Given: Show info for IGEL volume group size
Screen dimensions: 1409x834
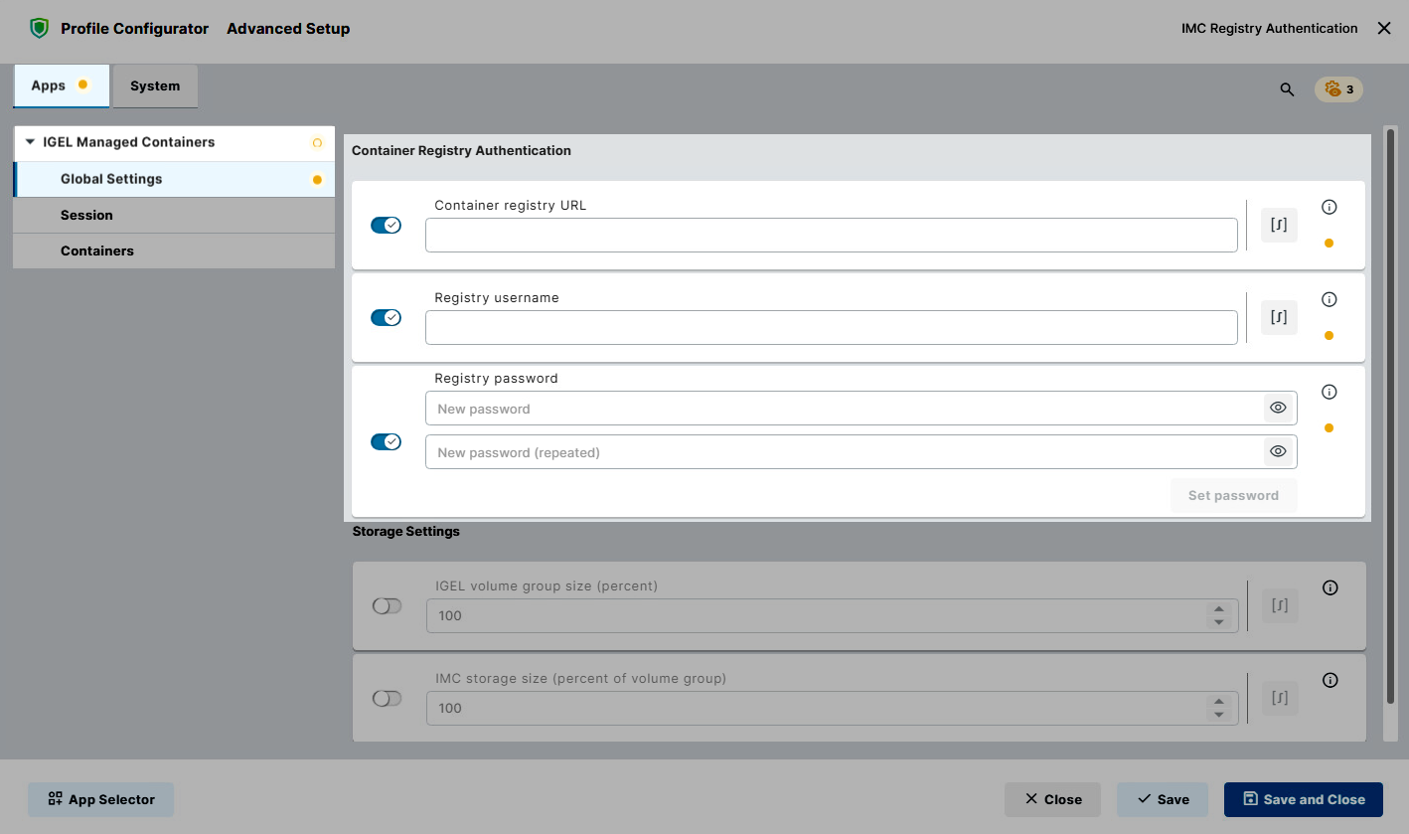Looking at the screenshot, I should [1331, 587].
